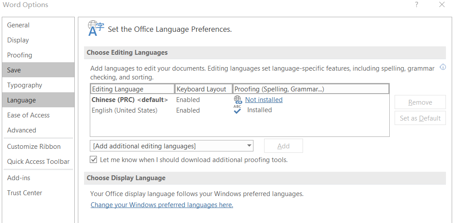Close the Word Options dialog
453x223 pixels.
(442, 5)
